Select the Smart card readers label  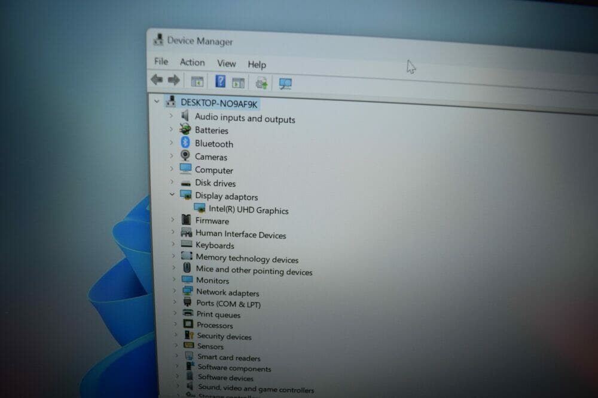[229, 357]
